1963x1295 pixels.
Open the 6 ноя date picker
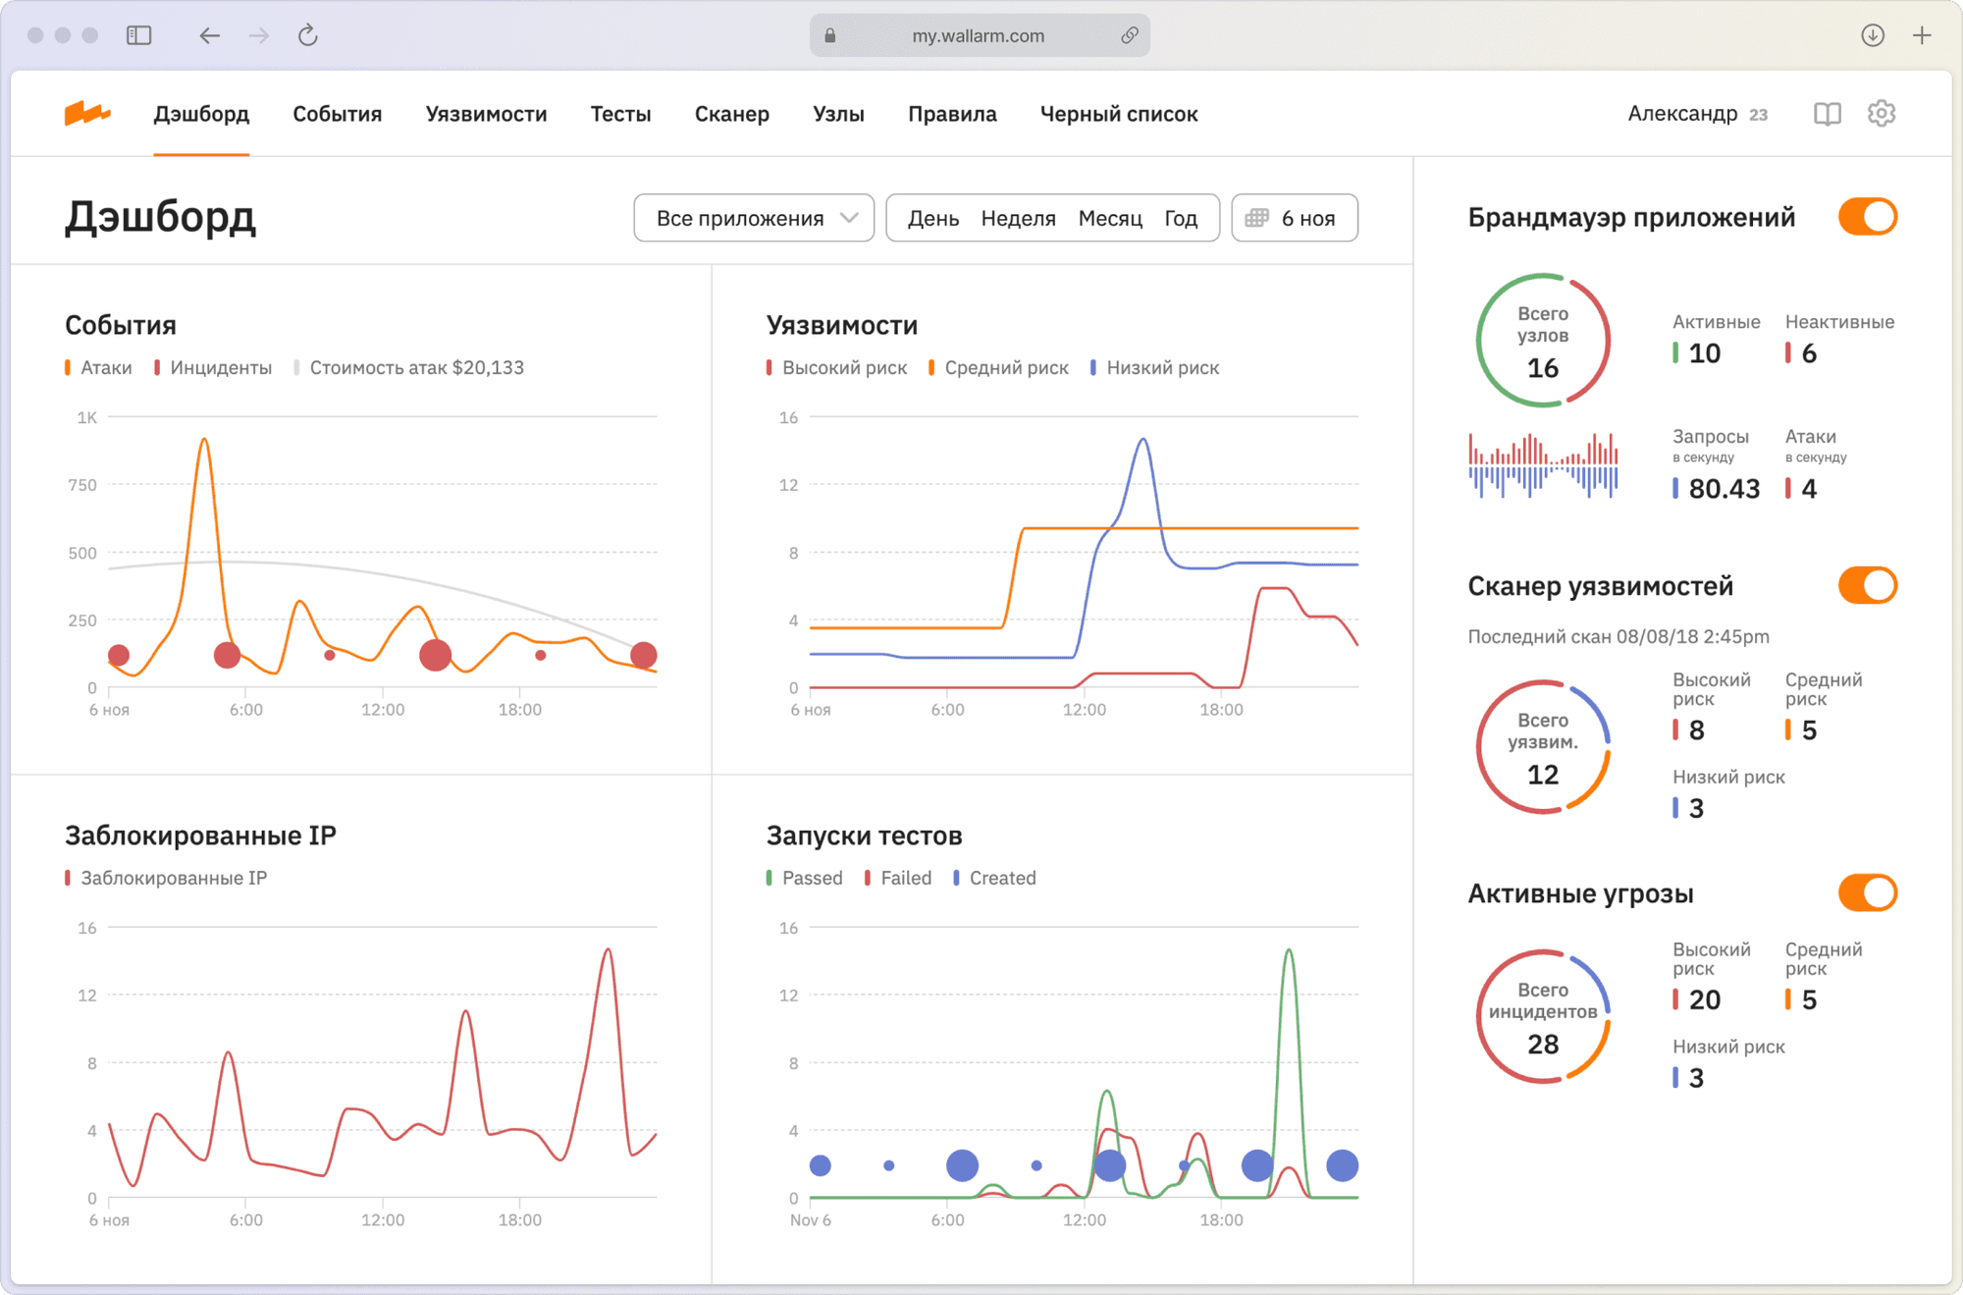click(x=1307, y=218)
